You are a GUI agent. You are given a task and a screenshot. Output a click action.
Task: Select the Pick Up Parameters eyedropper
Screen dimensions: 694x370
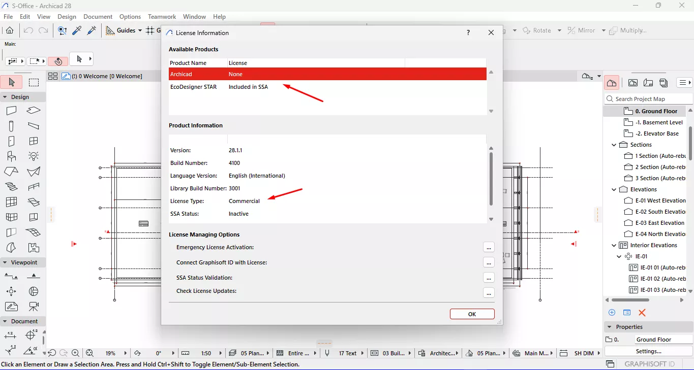tap(77, 30)
